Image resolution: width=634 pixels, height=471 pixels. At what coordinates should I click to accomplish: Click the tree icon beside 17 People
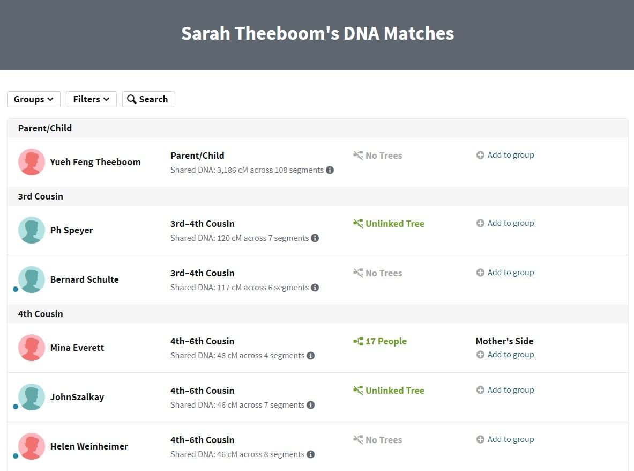pos(358,341)
